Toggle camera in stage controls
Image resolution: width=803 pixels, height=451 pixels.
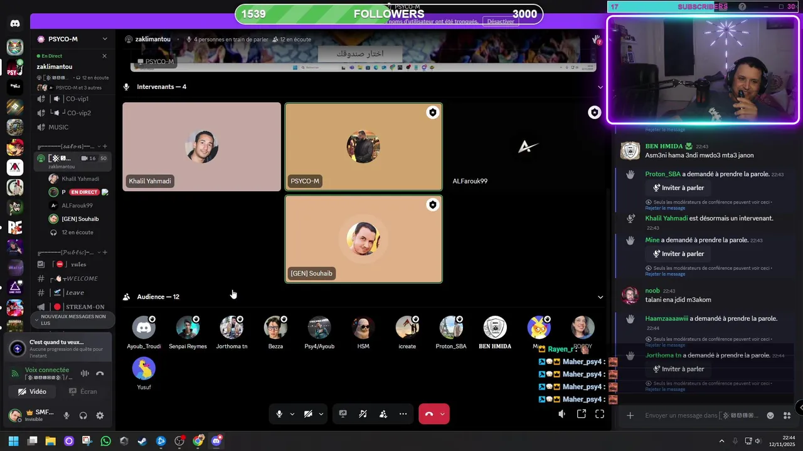click(x=308, y=414)
